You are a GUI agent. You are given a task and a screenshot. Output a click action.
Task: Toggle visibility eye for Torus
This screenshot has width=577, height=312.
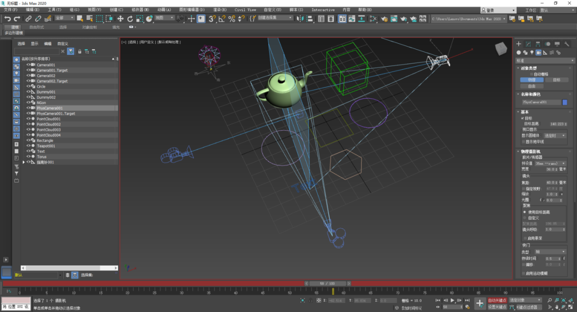click(x=28, y=157)
